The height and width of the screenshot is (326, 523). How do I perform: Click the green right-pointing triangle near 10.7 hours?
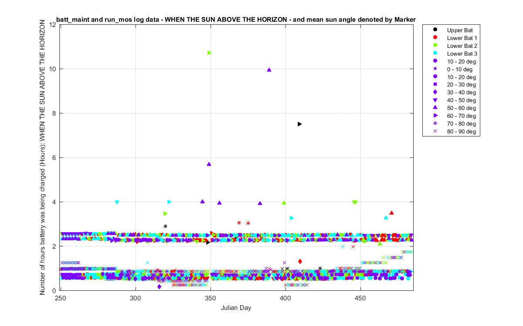209,53
